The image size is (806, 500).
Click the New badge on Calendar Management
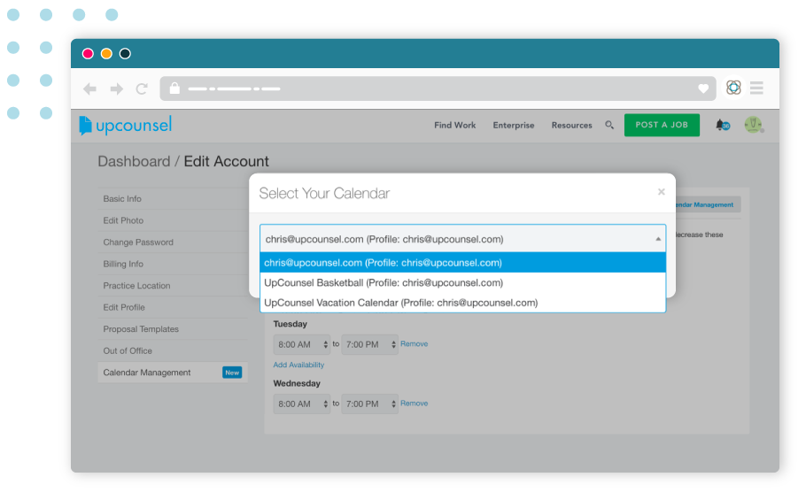pyautogui.click(x=232, y=373)
